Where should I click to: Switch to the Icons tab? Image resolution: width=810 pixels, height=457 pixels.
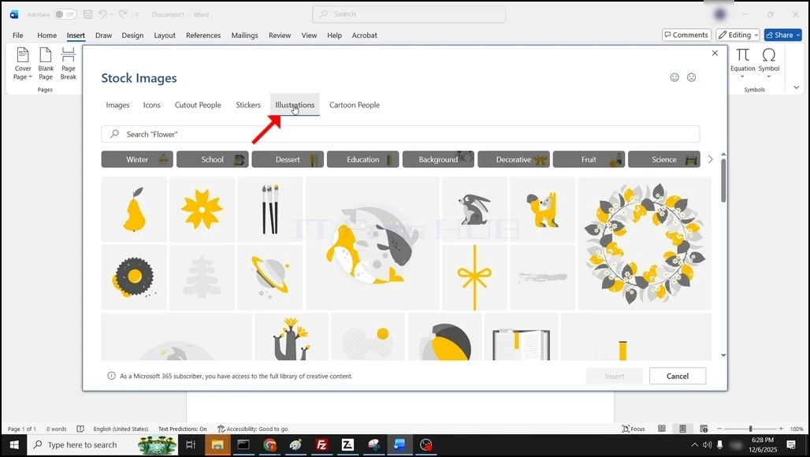click(152, 105)
